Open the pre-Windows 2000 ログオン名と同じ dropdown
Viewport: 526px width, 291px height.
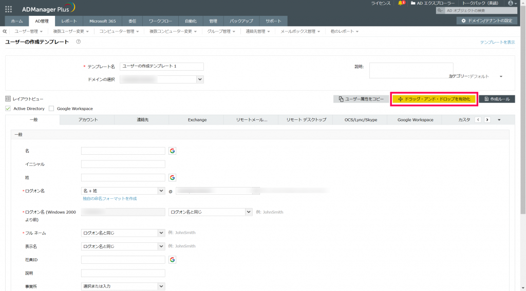coord(210,212)
